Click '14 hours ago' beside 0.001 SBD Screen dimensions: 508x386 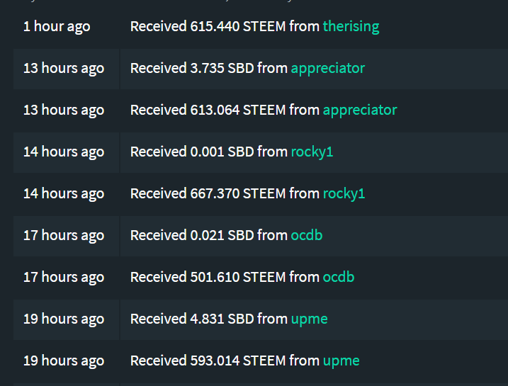point(64,152)
